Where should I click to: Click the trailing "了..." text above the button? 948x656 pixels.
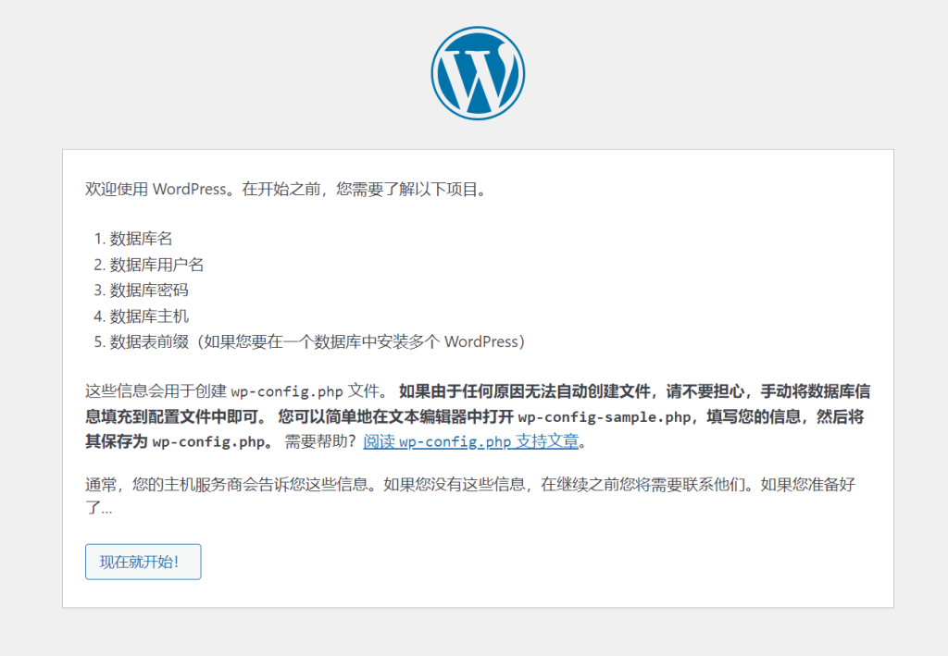99,508
